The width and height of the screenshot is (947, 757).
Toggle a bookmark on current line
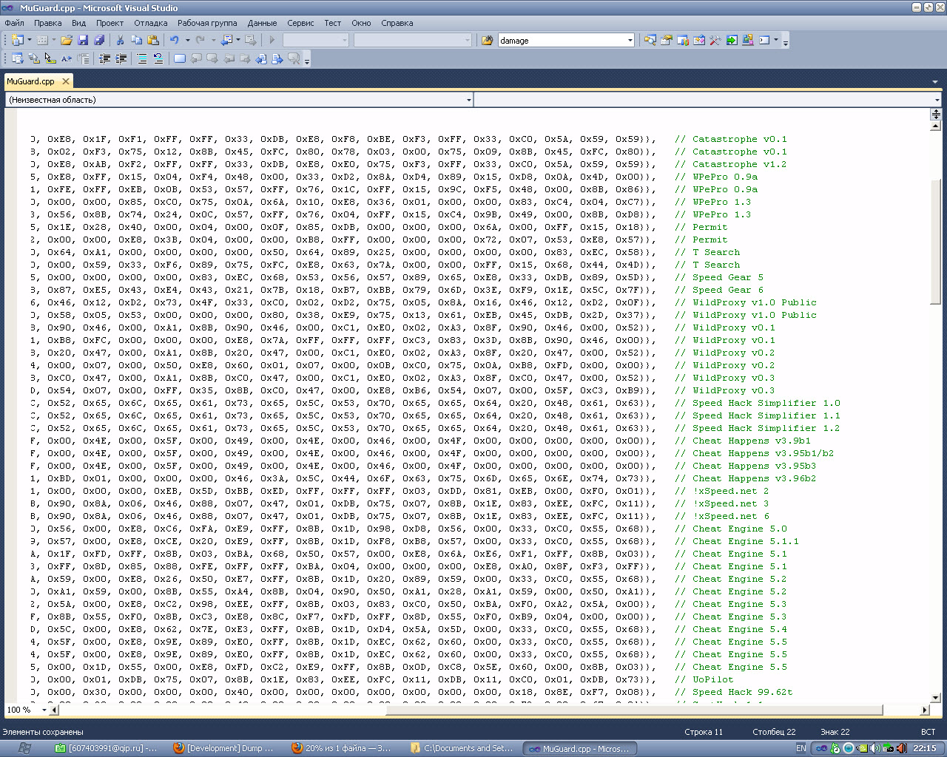pyautogui.click(x=180, y=58)
